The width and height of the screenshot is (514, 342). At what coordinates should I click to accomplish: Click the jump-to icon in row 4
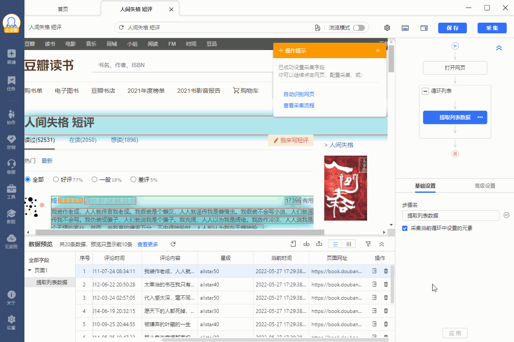coord(374,311)
